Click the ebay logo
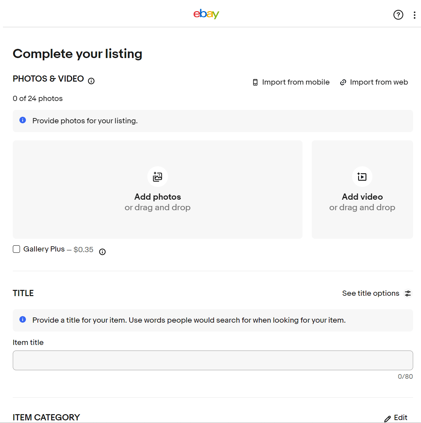 point(206,14)
